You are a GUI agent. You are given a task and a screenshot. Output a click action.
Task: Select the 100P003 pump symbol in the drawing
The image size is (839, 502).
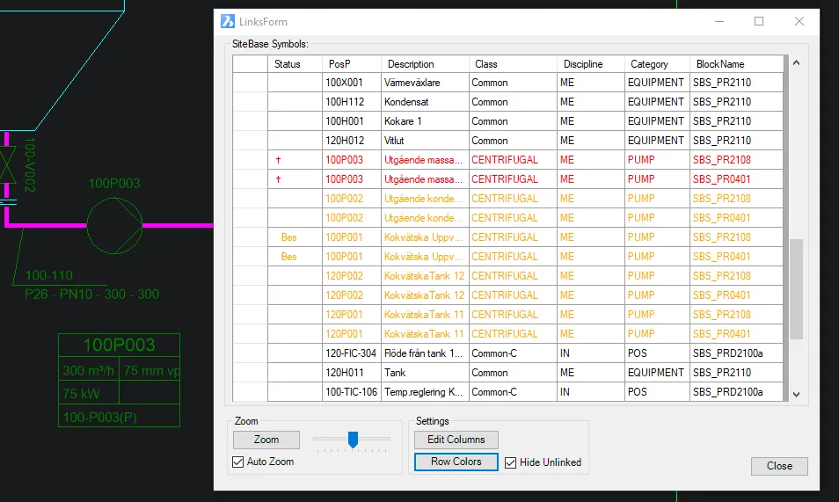(x=114, y=225)
